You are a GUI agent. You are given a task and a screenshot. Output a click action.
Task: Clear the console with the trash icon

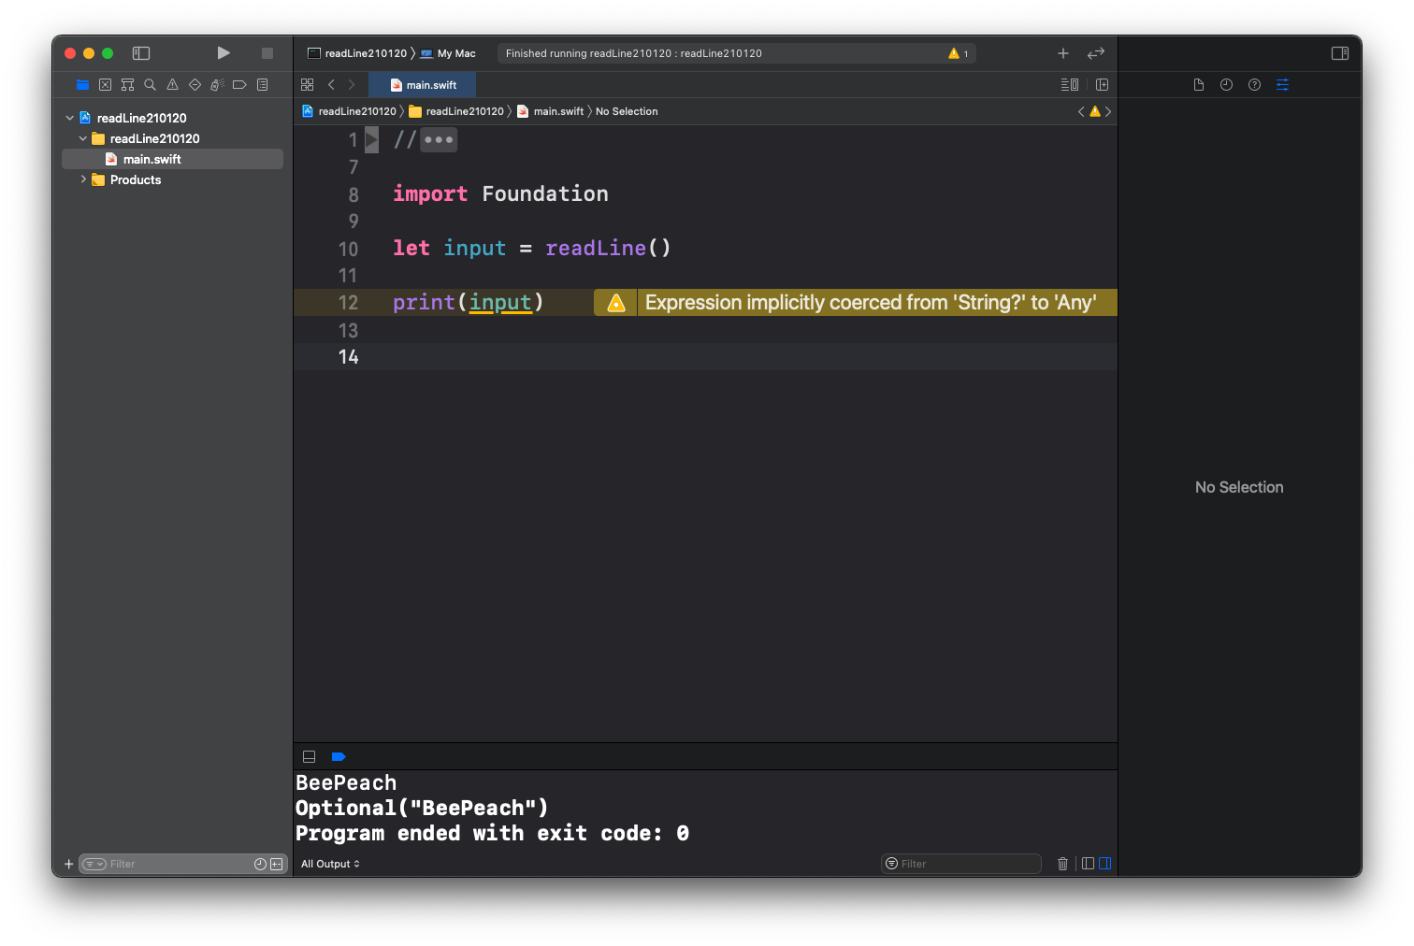coord(1062,864)
